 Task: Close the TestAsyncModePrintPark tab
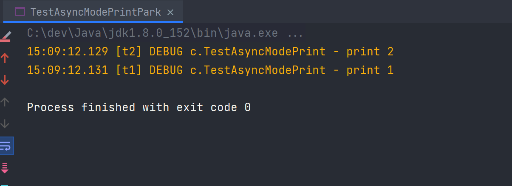coord(170,12)
